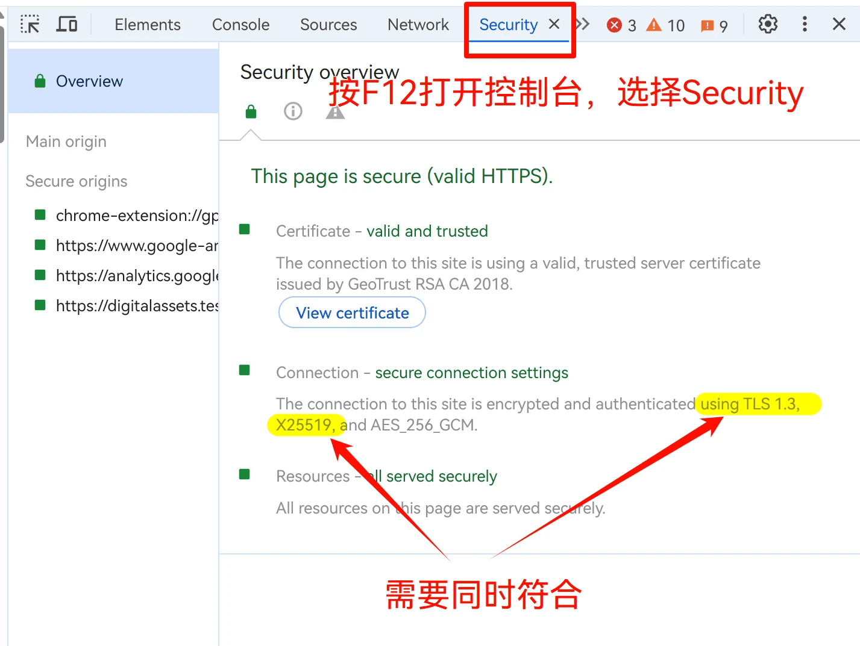Select the chrome-extension secure origin
The width and height of the screenshot is (860, 646).
[x=136, y=216]
